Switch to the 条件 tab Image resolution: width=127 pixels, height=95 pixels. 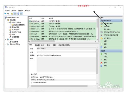[48, 45]
